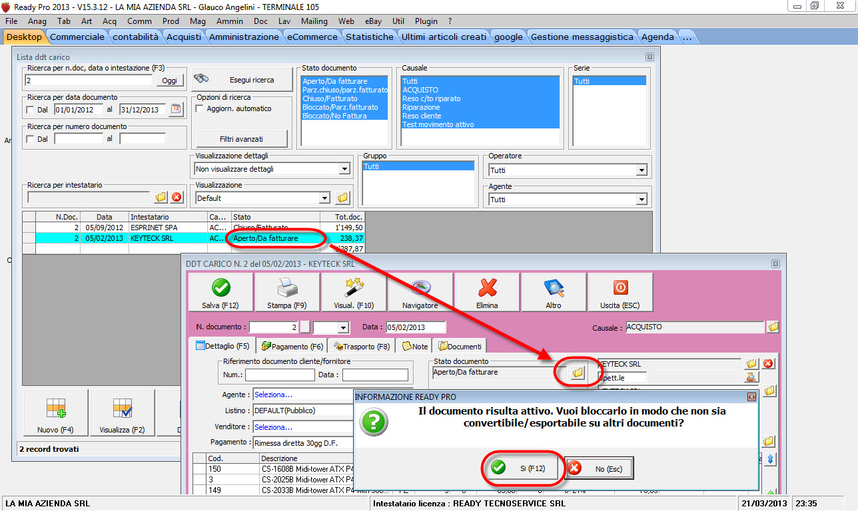Click the person icon beside Spett.le field
The width and height of the screenshot is (858, 511).
751,377
